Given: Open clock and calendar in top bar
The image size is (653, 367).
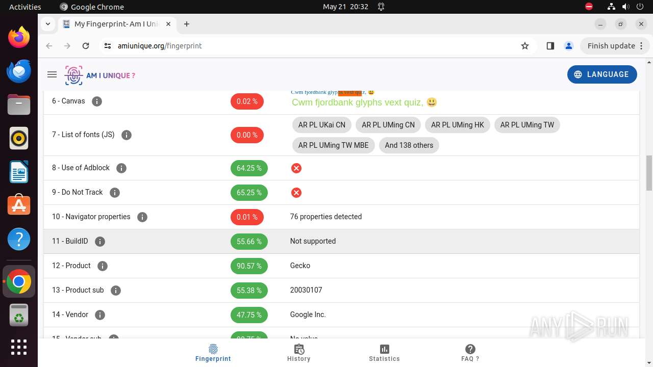Looking at the screenshot, I should pyautogui.click(x=345, y=7).
